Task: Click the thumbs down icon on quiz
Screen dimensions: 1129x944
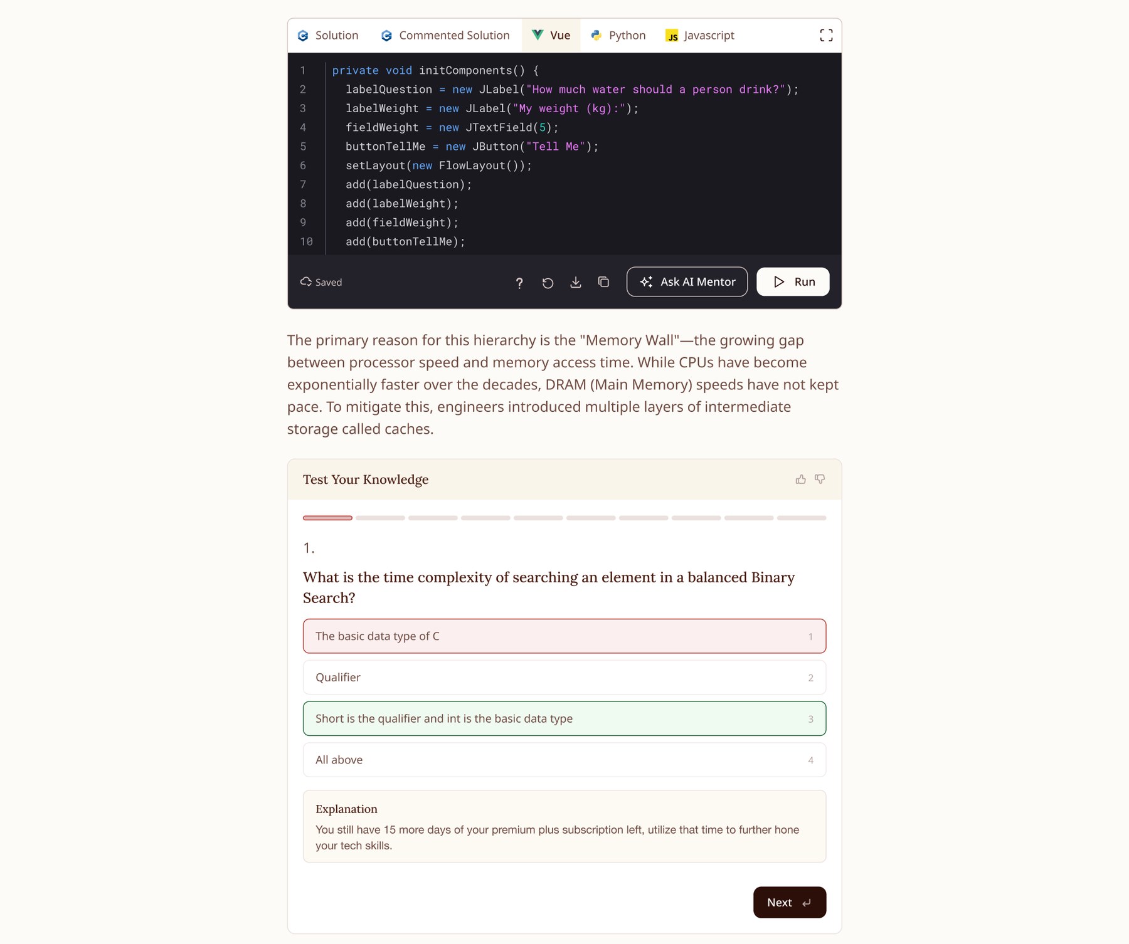Action: [820, 480]
